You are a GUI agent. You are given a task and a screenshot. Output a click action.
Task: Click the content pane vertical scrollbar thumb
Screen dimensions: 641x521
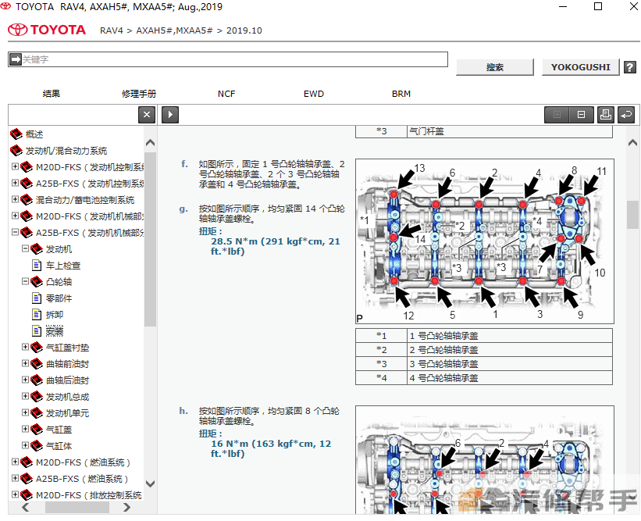632,215
